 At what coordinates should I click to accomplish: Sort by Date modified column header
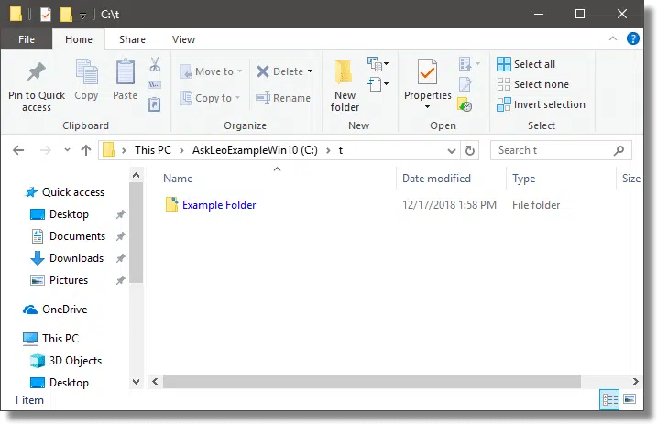point(436,179)
